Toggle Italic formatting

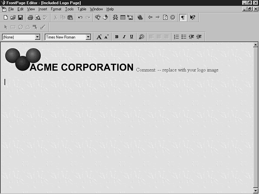click(x=124, y=37)
